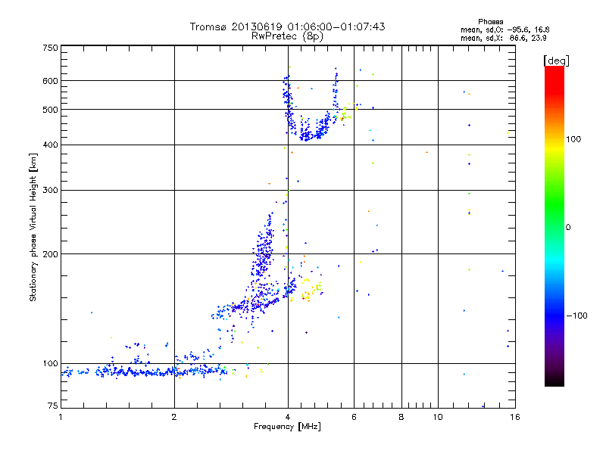Click the colorbar tick label '-100'

click(x=576, y=316)
